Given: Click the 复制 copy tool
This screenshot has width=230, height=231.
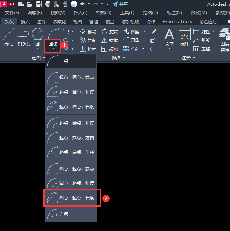Looking at the screenshot, I should tap(88, 40).
